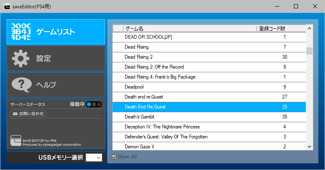The image size is (325, 170).
Task: Open the USBメモリー選択 dropdown
Action: pos(94,158)
